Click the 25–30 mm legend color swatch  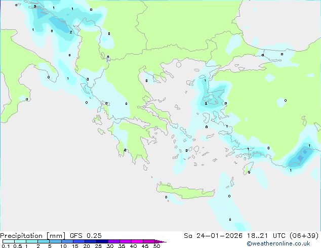click(102, 241)
